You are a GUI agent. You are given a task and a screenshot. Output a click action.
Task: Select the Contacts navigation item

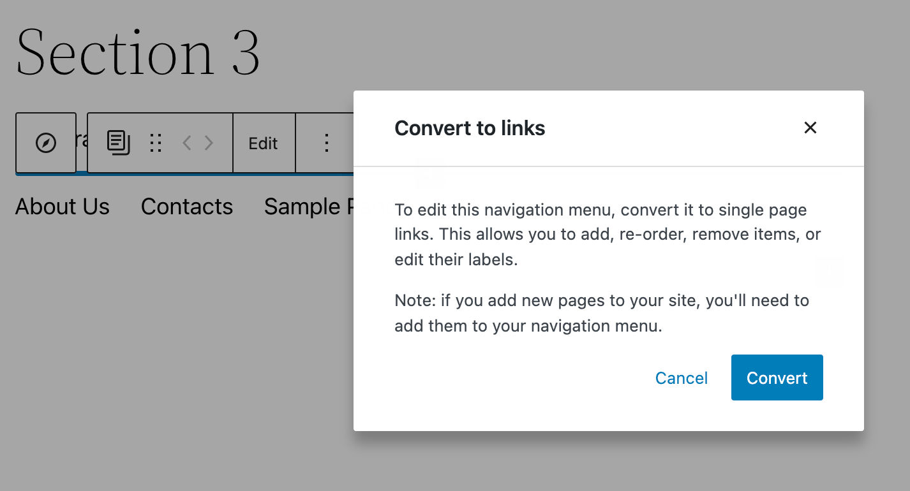(x=187, y=207)
